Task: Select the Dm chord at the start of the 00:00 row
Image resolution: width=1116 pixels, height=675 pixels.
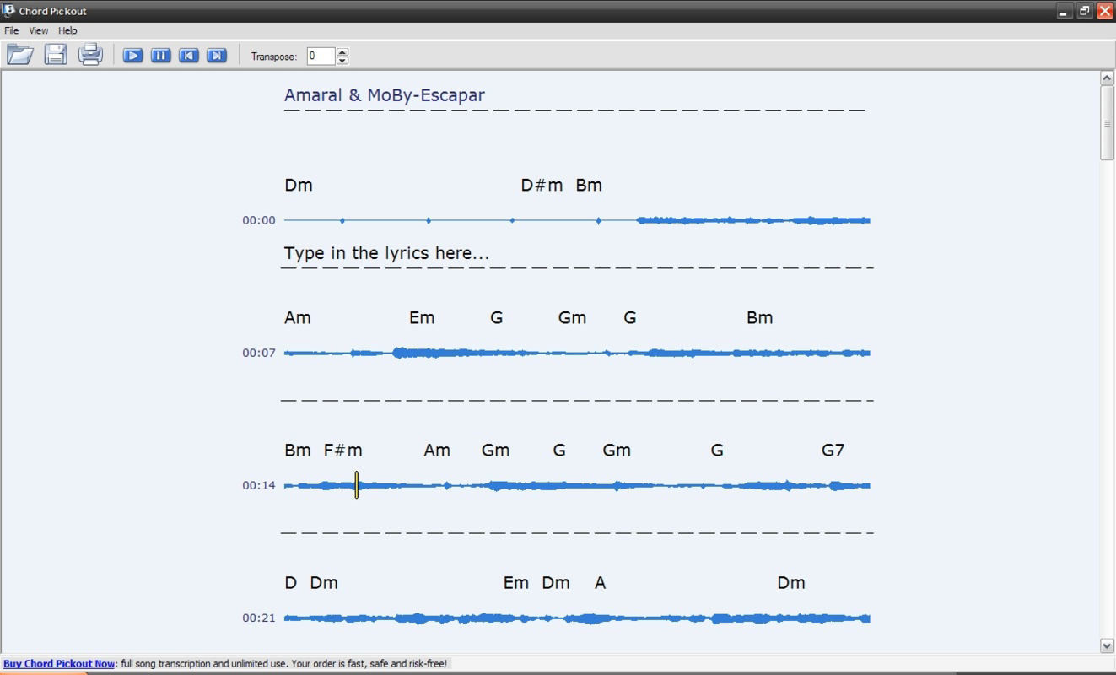Action: (299, 185)
